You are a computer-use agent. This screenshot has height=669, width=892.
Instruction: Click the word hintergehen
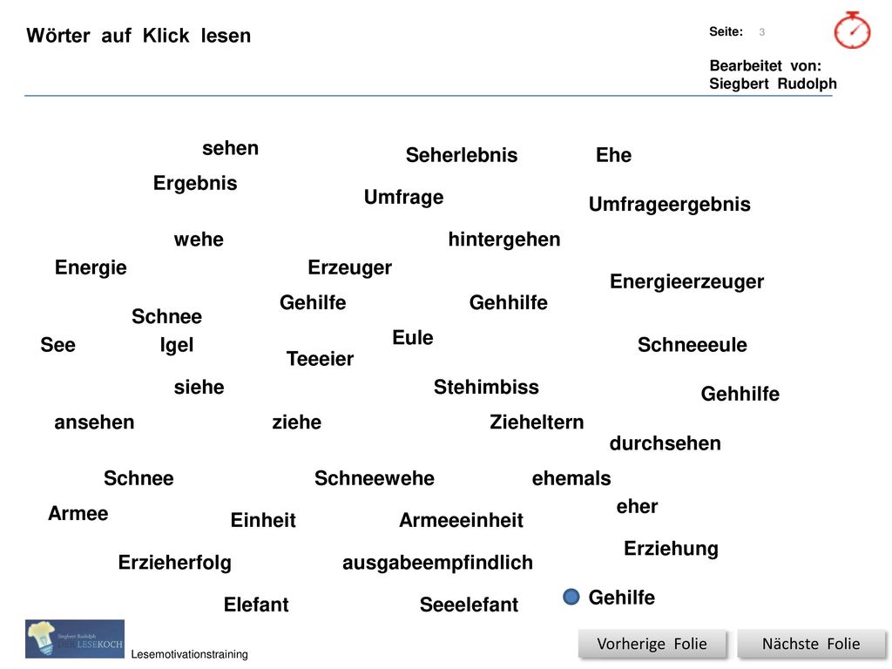coord(504,240)
